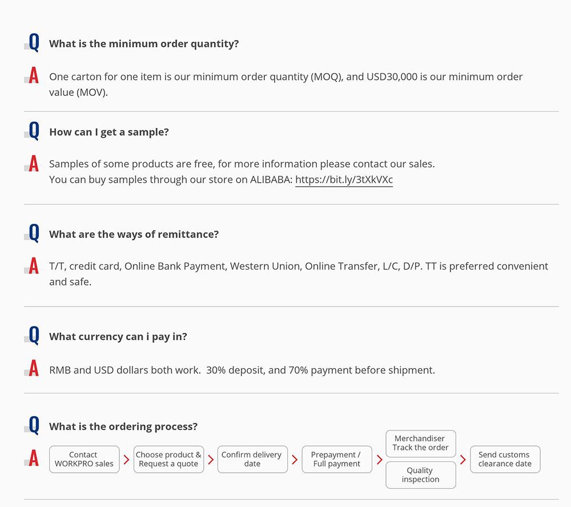The width and height of the screenshot is (571, 507).
Task: Select the Prepayment / Full payment step
Action: (336, 459)
